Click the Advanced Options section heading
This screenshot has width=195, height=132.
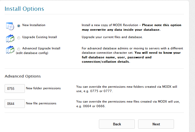click(23, 76)
